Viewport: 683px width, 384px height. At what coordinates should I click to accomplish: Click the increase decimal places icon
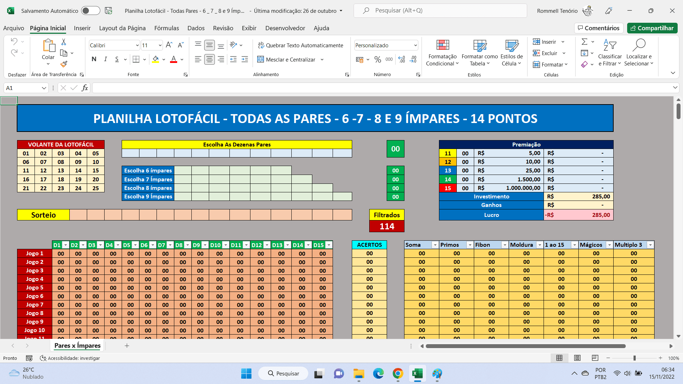pyautogui.click(x=402, y=59)
